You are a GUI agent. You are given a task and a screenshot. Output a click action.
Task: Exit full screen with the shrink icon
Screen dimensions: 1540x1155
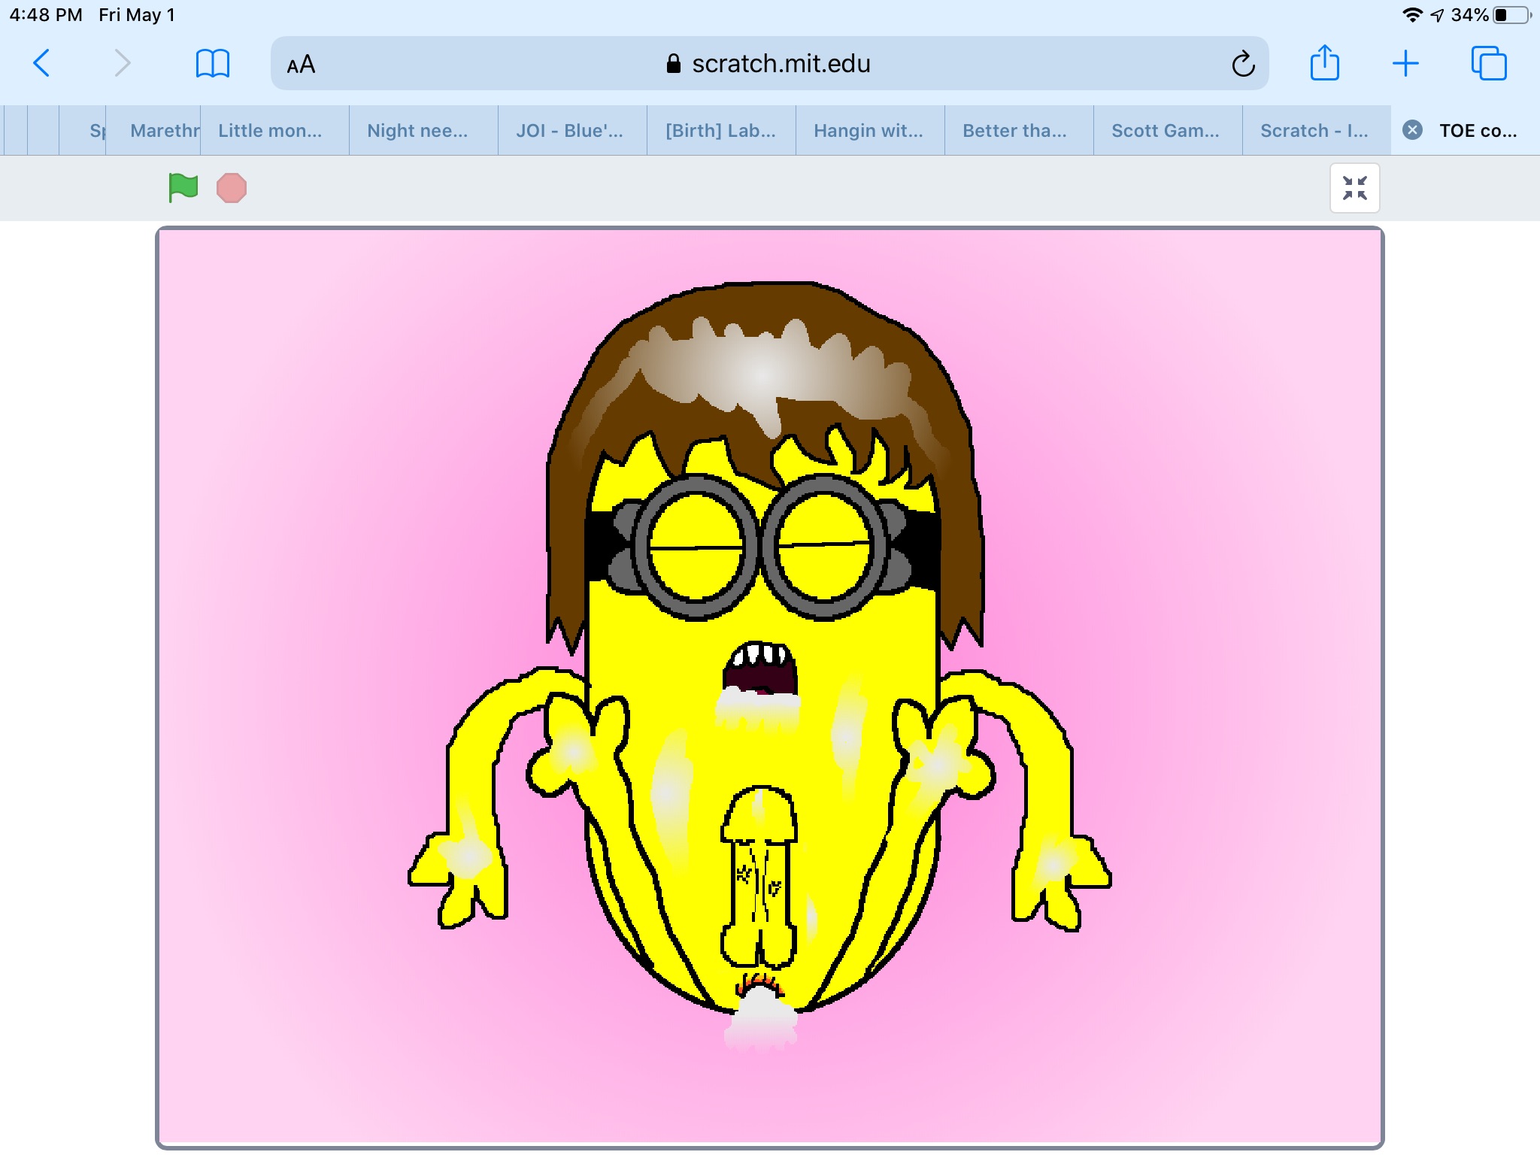coord(1354,188)
